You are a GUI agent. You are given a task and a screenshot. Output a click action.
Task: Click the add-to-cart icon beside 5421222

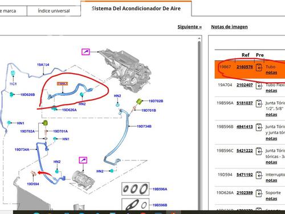(259, 151)
